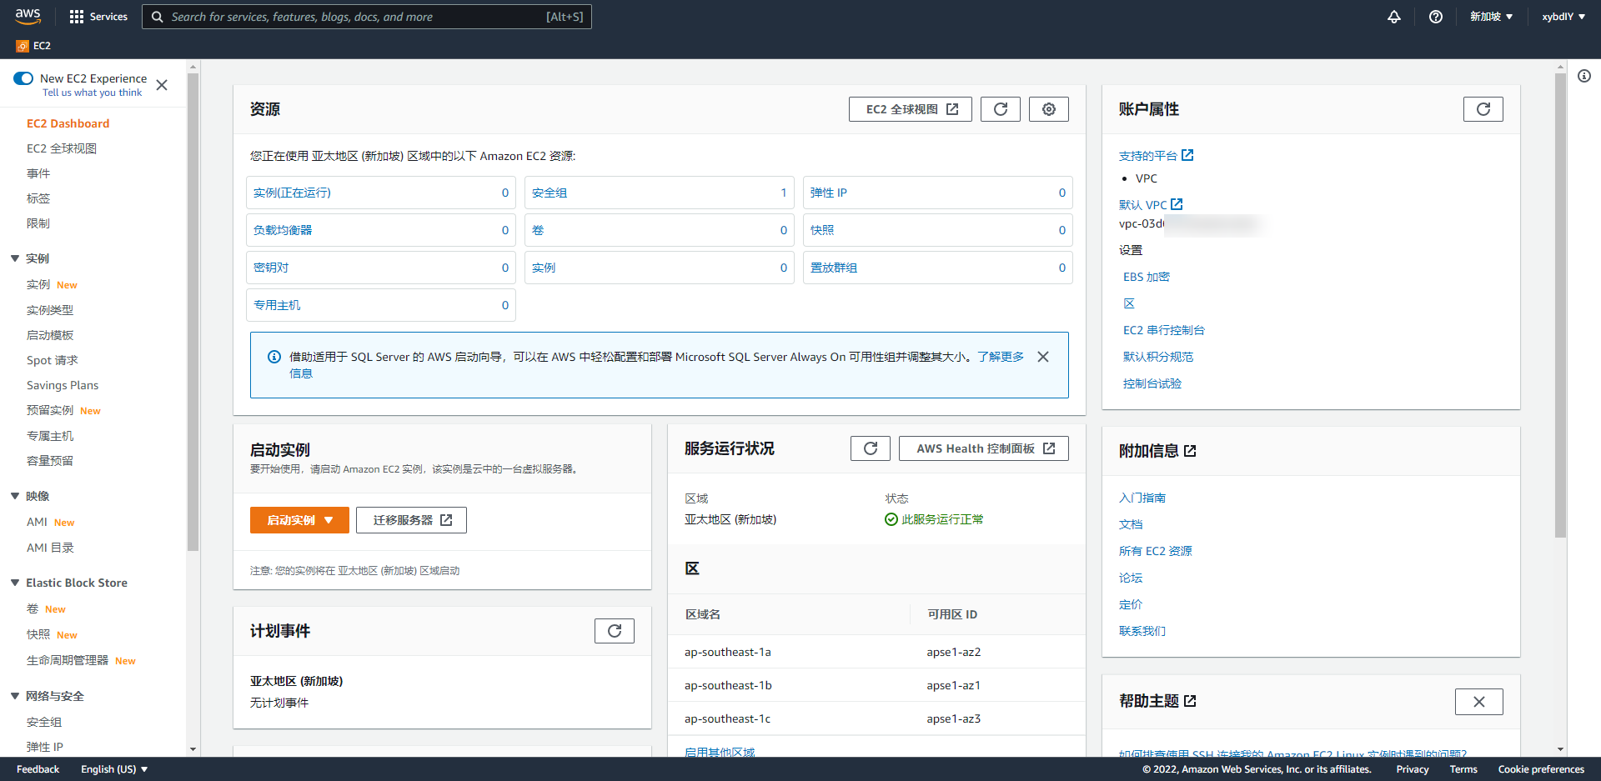The width and height of the screenshot is (1601, 781).
Task: Open 负载均衡器 resource tile
Action: [x=381, y=230]
